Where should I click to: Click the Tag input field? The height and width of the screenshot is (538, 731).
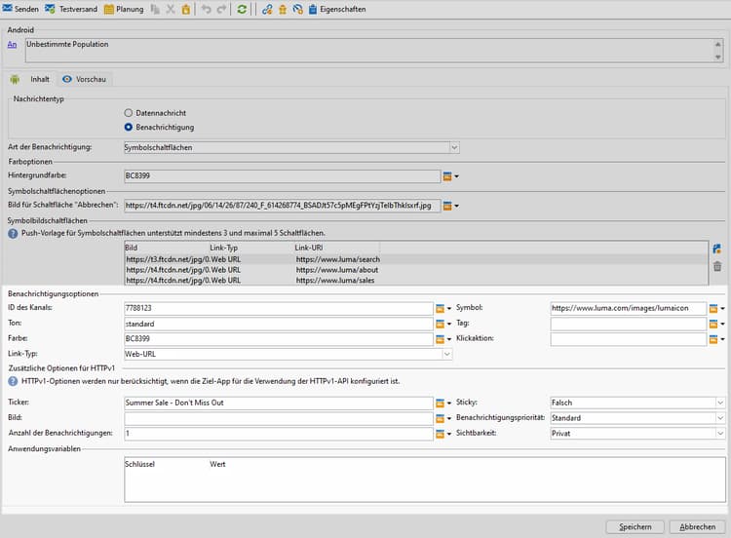629,324
